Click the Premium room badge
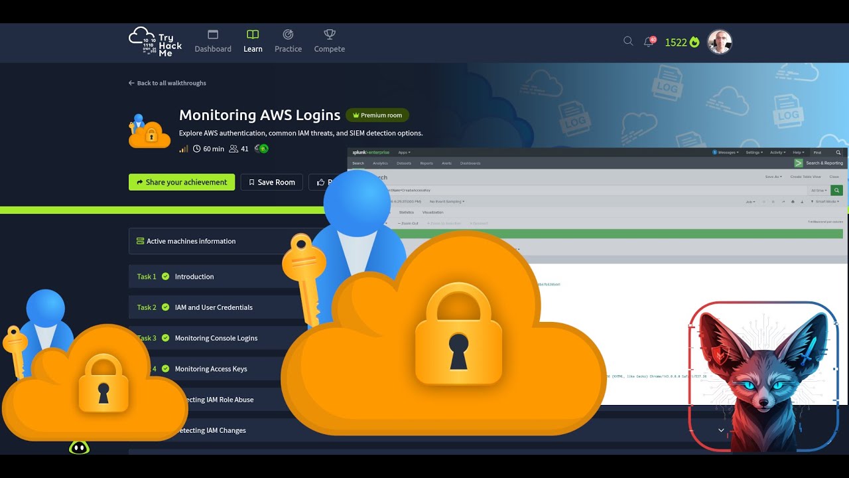 tap(377, 115)
